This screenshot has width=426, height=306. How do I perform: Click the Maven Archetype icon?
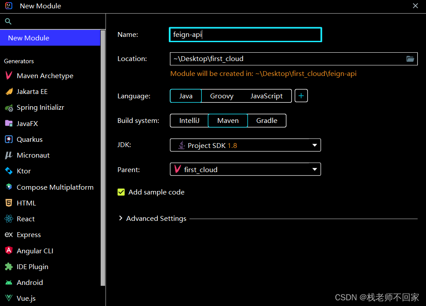tap(9, 76)
